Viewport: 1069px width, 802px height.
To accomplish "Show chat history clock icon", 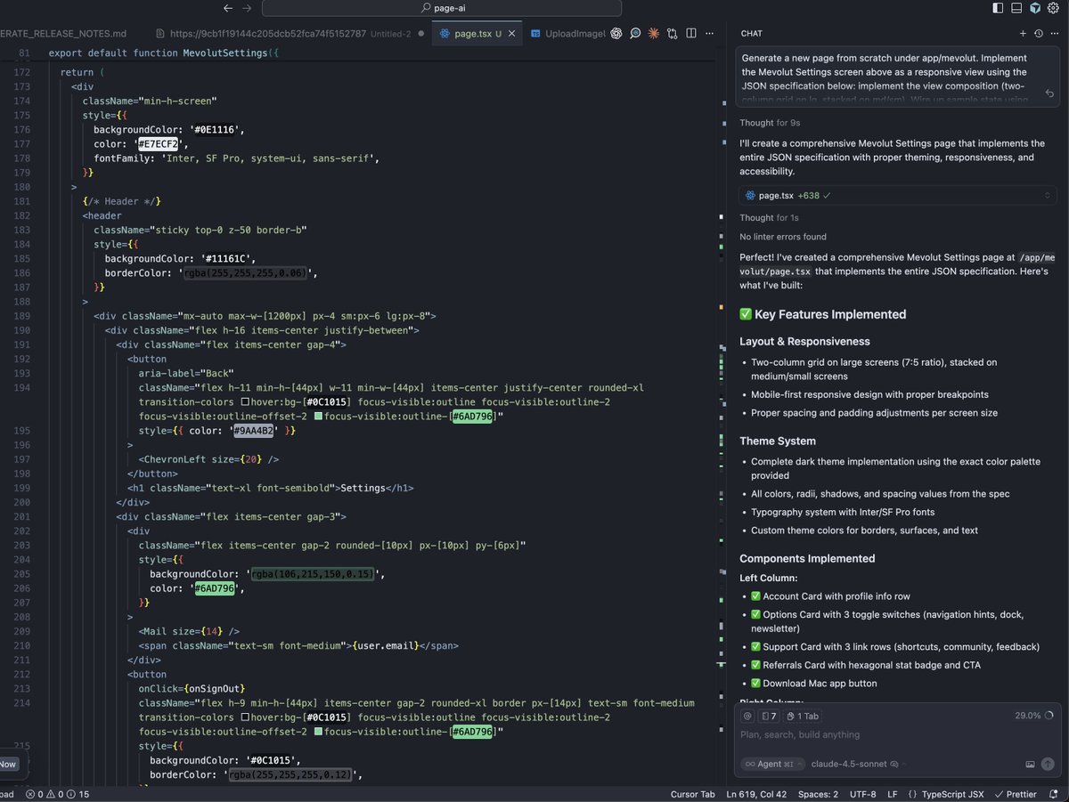I will pyautogui.click(x=1039, y=33).
